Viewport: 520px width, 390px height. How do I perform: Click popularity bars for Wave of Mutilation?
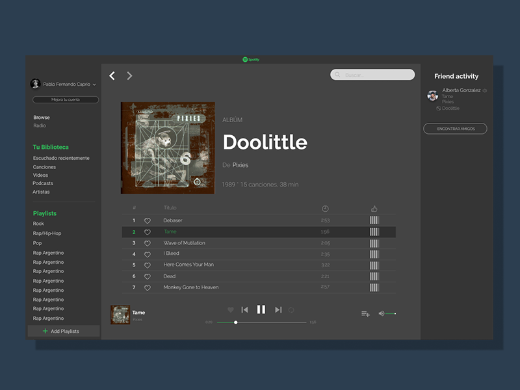coord(374,243)
